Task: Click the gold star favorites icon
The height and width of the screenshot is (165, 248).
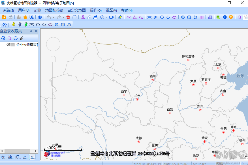Action: 25,17
